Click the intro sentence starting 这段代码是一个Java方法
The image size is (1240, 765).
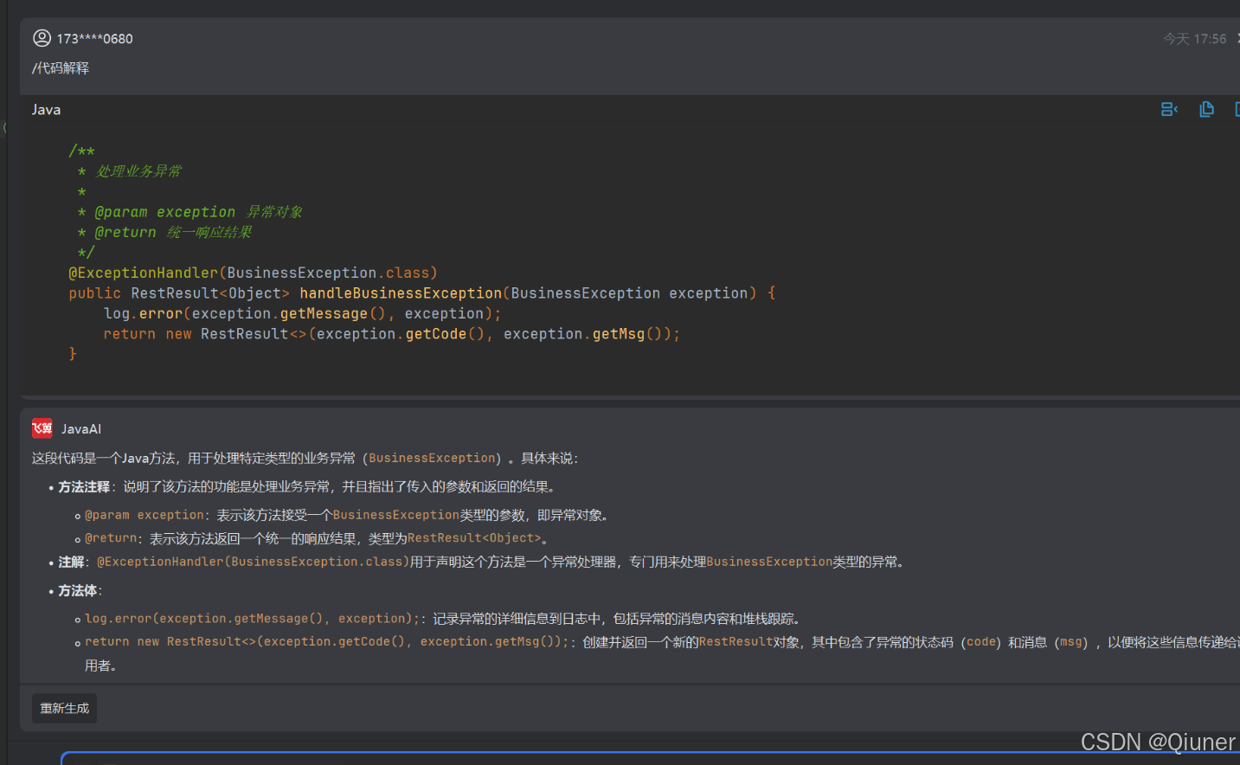pos(305,459)
